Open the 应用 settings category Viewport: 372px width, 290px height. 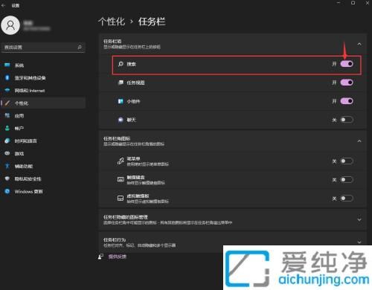pos(43,116)
